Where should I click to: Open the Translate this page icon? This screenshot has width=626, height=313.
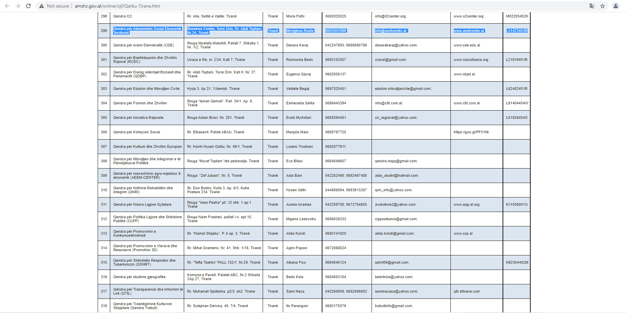pyautogui.click(x=592, y=6)
